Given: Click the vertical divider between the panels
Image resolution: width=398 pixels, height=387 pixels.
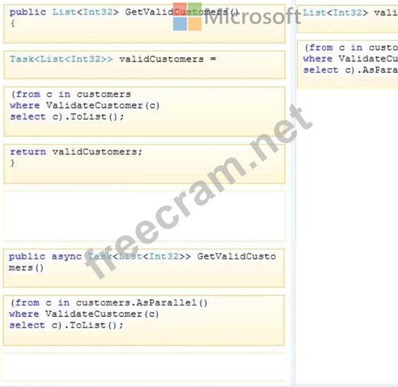Looking at the screenshot, I should pyautogui.click(x=293, y=193).
